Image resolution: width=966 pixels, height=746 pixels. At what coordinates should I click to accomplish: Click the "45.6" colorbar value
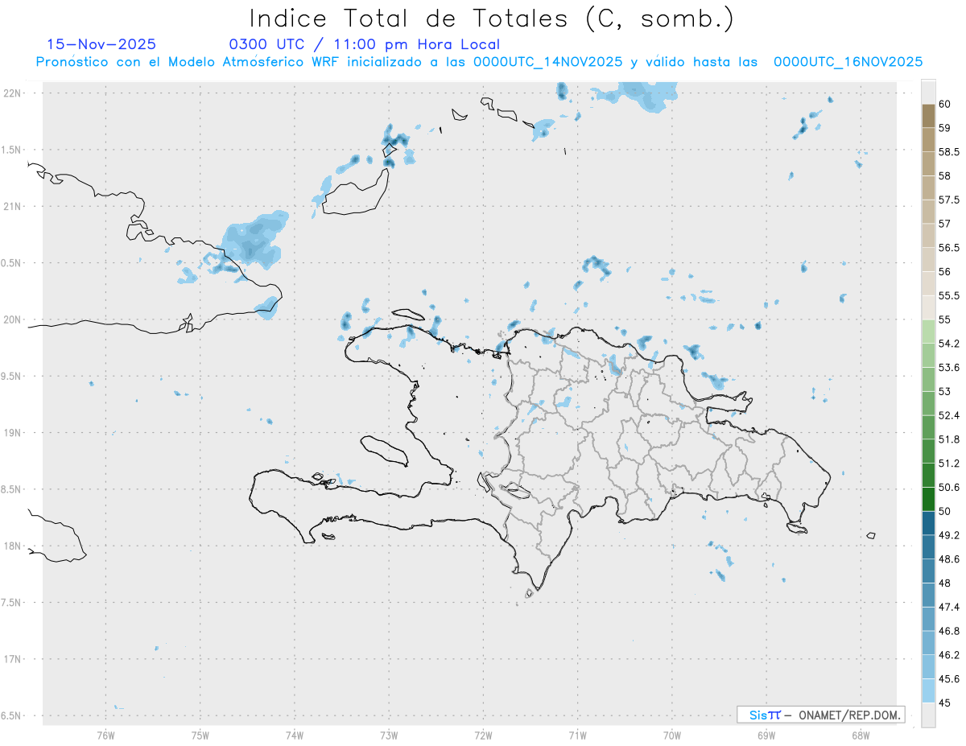(x=949, y=679)
